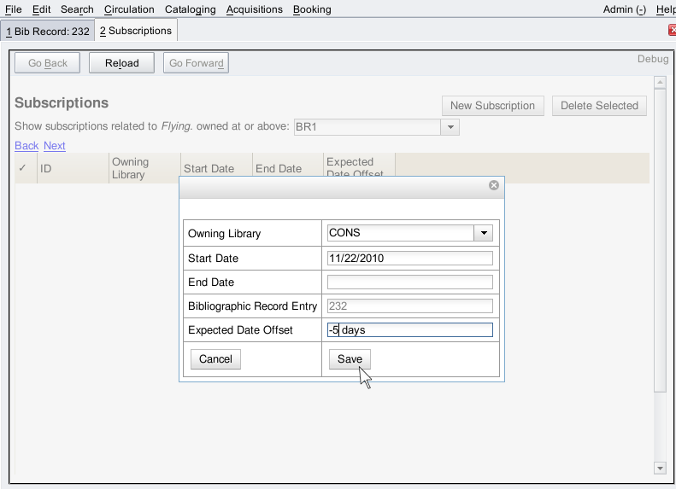Select the Subscriptions tab
Image resolution: width=676 pixels, height=489 pixels.
[136, 31]
